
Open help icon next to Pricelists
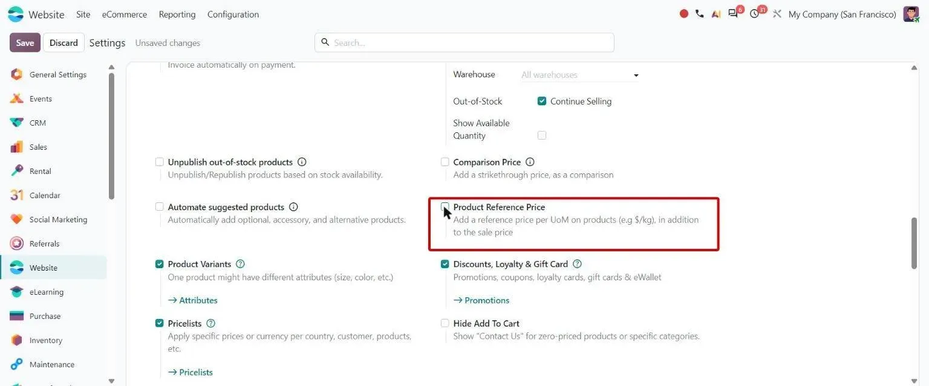pyautogui.click(x=210, y=323)
